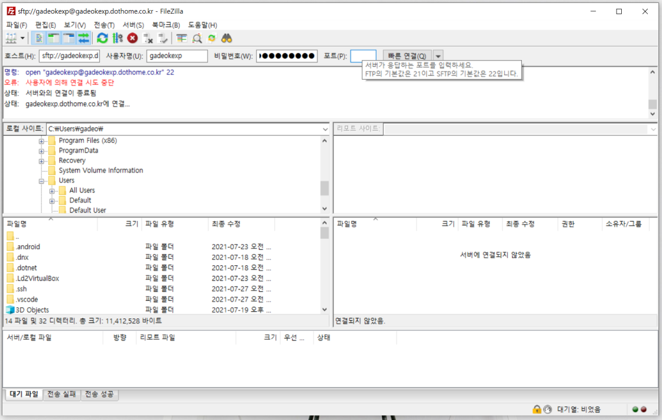Toggle directory comparison
The width and height of the screenshot is (662, 420).
coord(197,38)
